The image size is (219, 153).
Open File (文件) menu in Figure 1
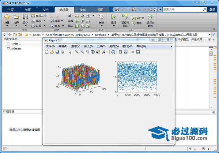click(50, 46)
